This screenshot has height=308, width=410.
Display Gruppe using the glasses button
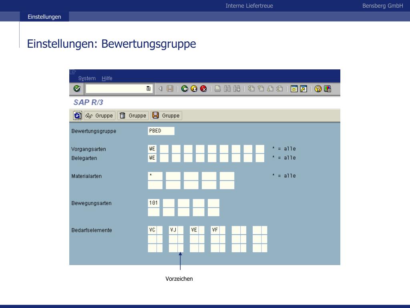click(100, 115)
